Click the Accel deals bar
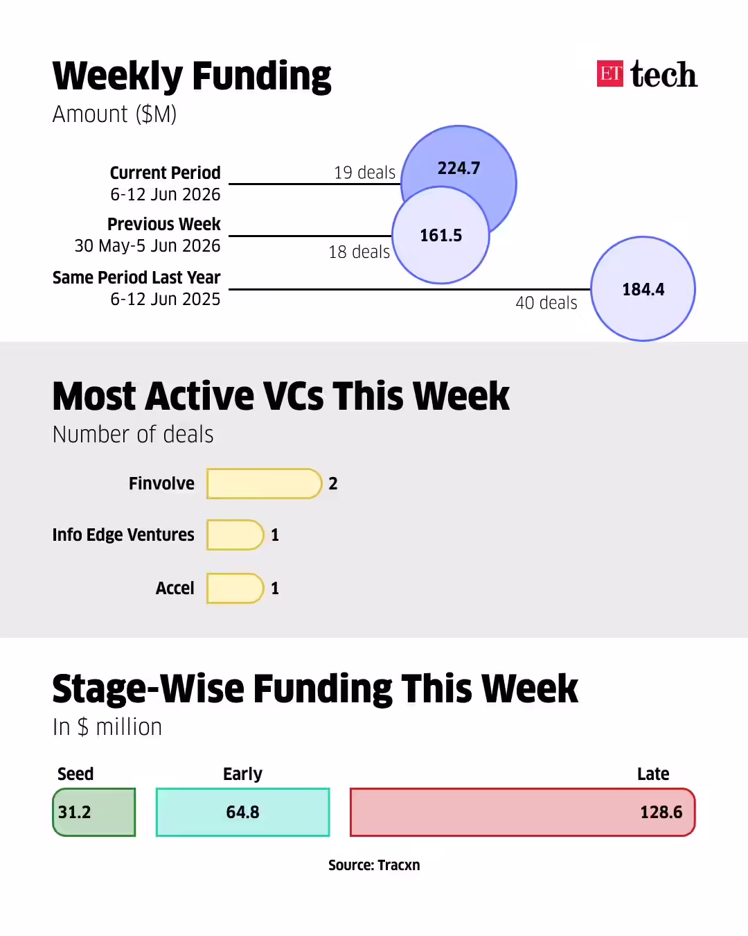Screen dimensions: 748x936 [235, 589]
